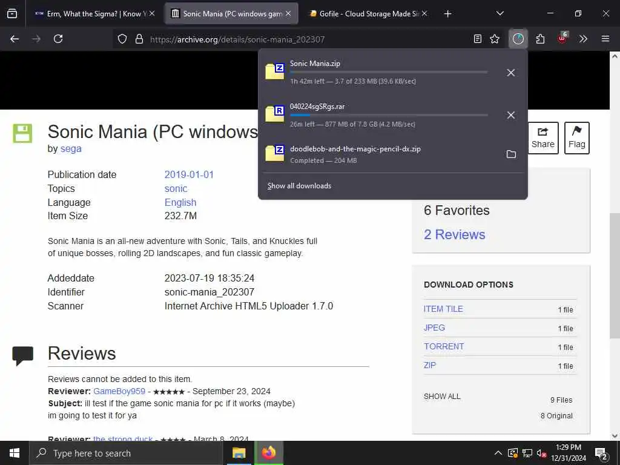
Task: View site security padlock info
Action: (x=139, y=39)
